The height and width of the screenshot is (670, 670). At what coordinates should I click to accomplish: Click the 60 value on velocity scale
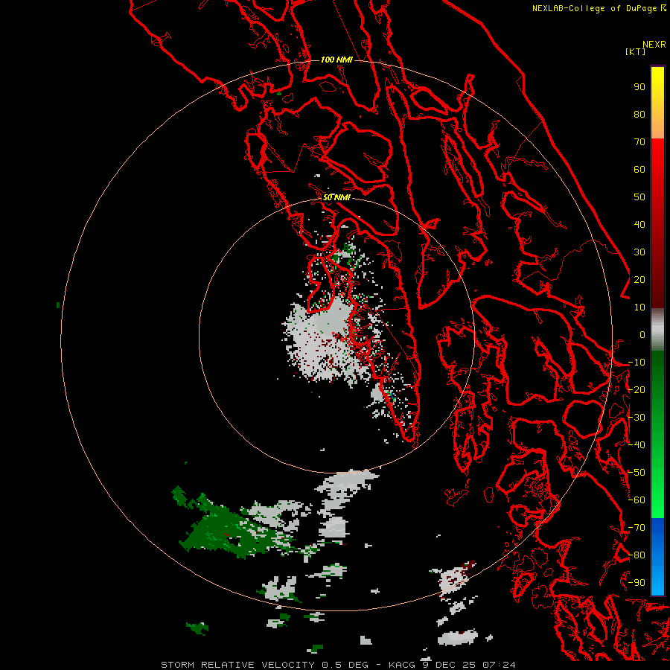tap(639, 169)
